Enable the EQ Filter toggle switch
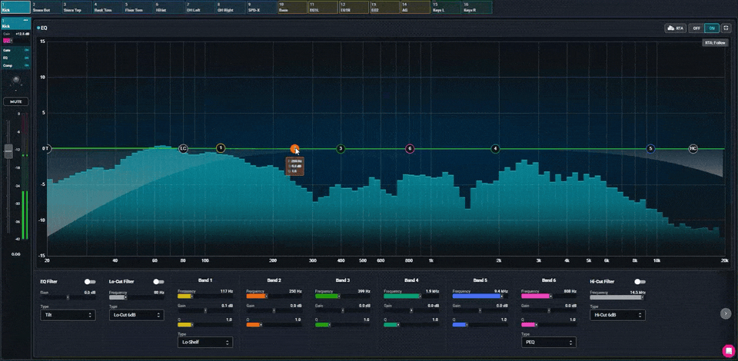The height and width of the screenshot is (361, 738). (x=90, y=282)
